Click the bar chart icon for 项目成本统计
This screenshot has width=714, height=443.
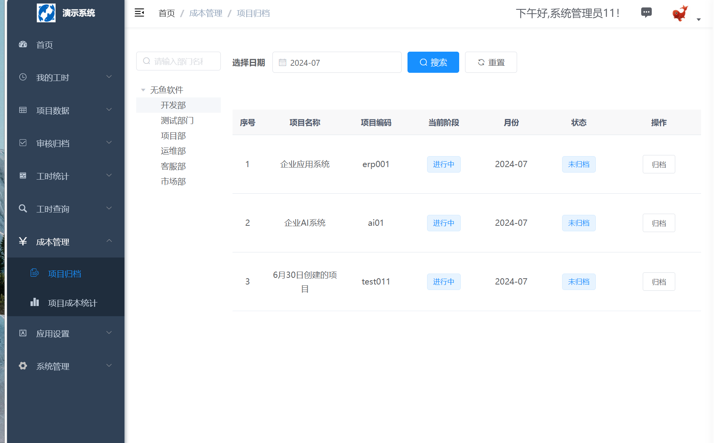coord(35,302)
